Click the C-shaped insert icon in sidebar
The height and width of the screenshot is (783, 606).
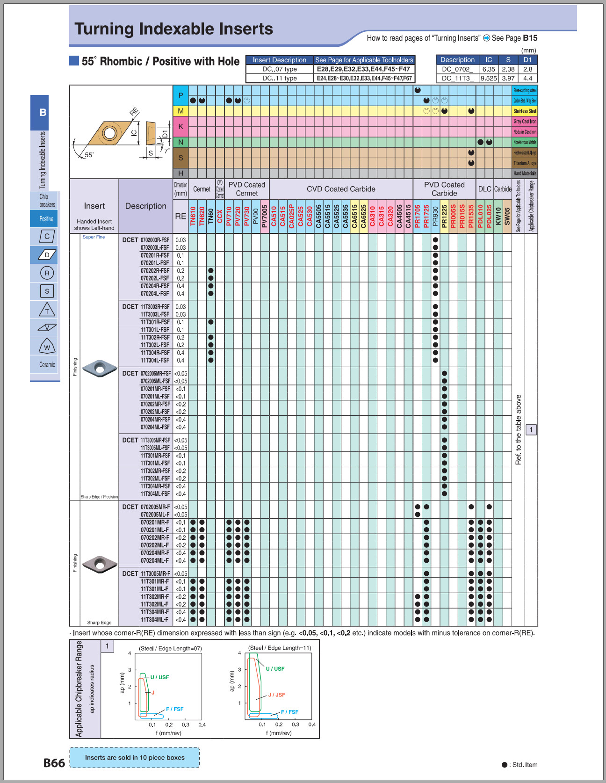(x=47, y=237)
